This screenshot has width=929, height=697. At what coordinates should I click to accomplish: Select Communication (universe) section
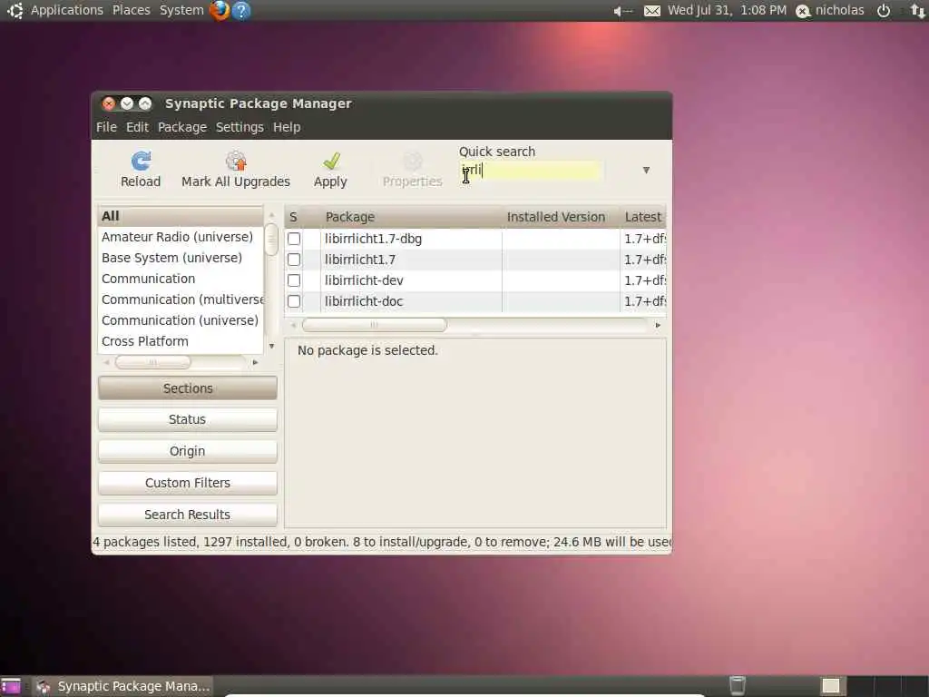click(181, 320)
